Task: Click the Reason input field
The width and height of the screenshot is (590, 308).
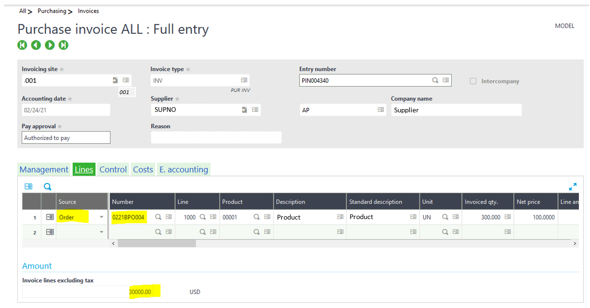Action: click(216, 138)
